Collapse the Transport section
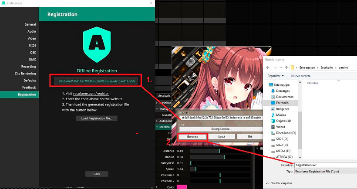 click(157, 109)
